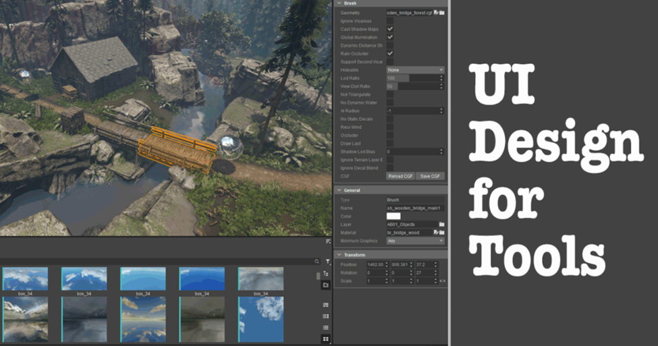
Task: Click the Reload CGF button
Action: click(x=400, y=176)
